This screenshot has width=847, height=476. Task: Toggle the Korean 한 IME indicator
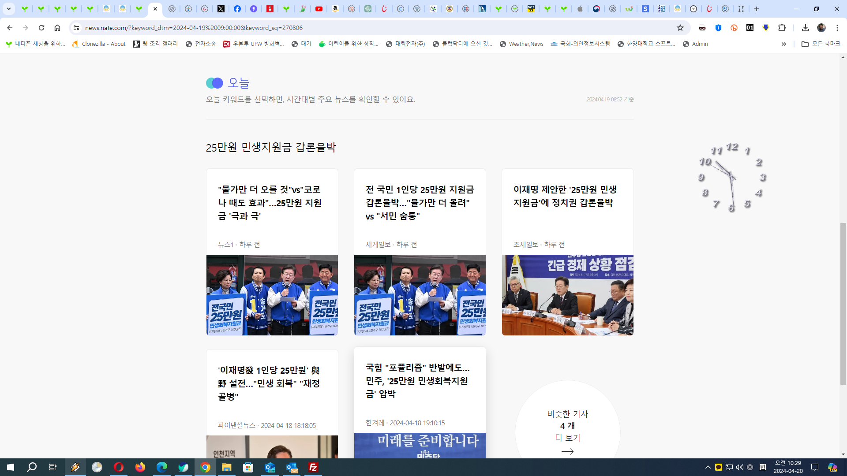(763, 467)
